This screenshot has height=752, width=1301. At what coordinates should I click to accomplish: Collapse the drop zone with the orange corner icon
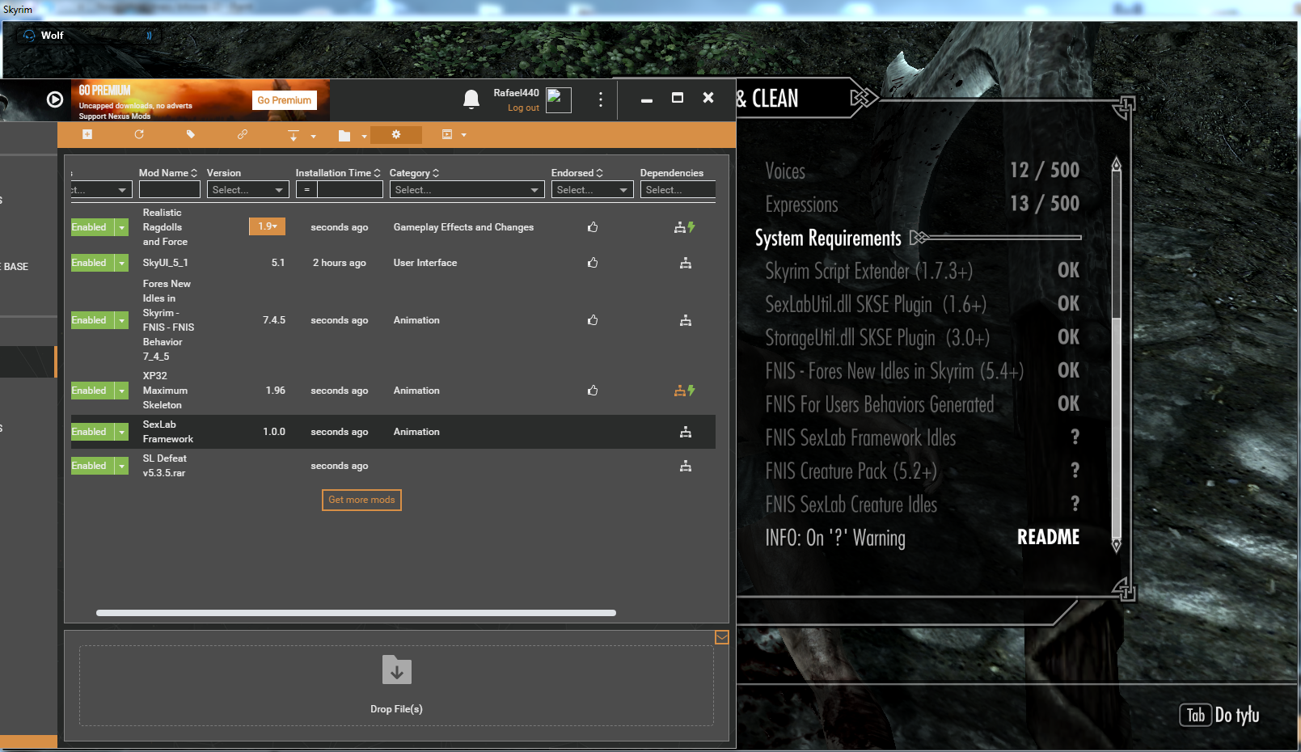point(722,638)
